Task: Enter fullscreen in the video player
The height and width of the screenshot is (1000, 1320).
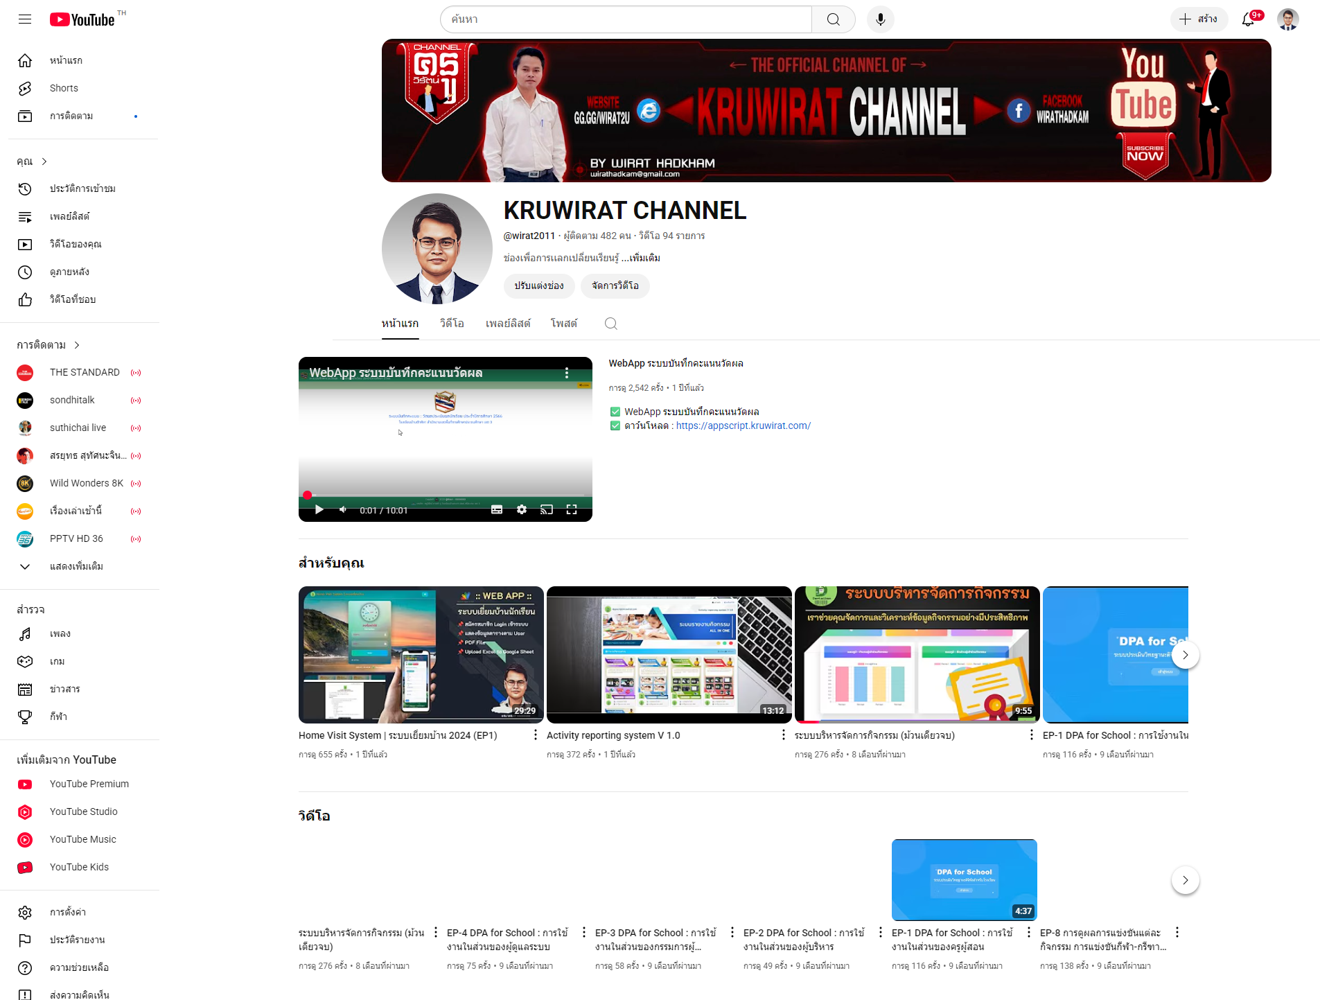Action: point(572,510)
